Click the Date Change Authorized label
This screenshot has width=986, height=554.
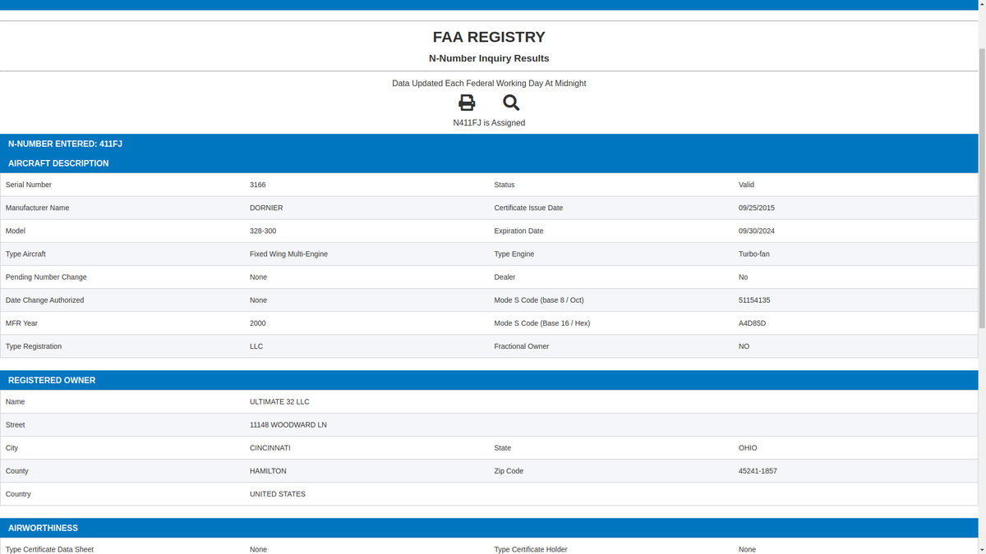point(44,300)
